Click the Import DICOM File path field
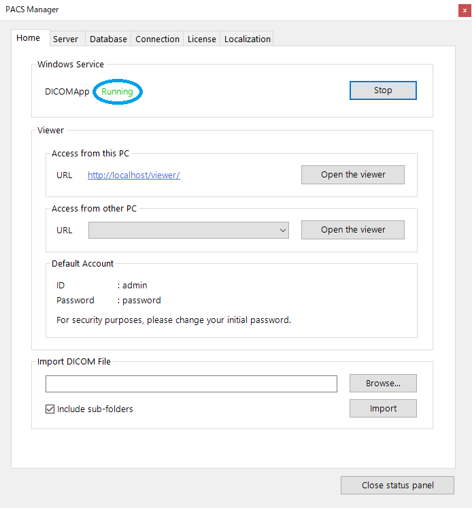This screenshot has height=508, width=472. point(191,384)
